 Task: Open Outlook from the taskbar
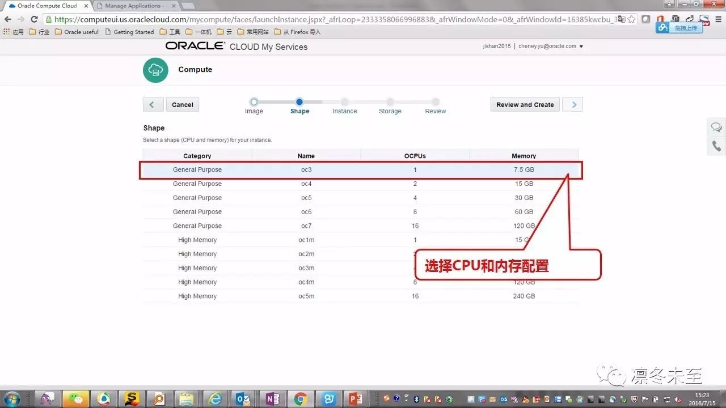244,399
